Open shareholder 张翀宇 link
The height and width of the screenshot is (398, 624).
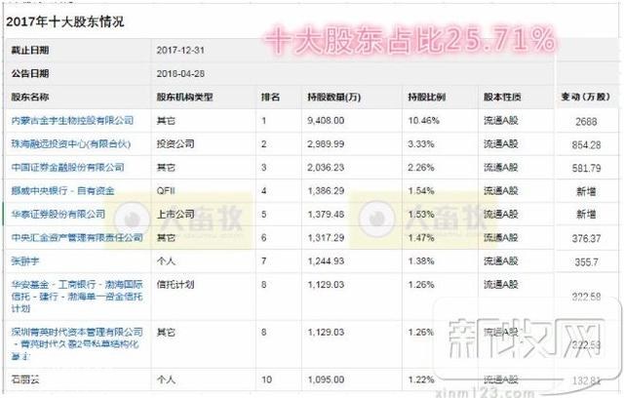click(x=25, y=261)
